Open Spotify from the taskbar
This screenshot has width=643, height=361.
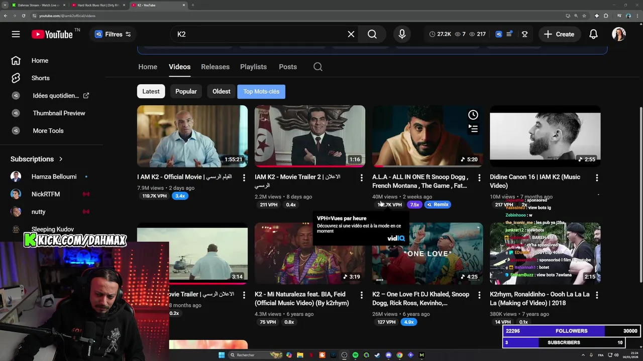tap(355, 355)
